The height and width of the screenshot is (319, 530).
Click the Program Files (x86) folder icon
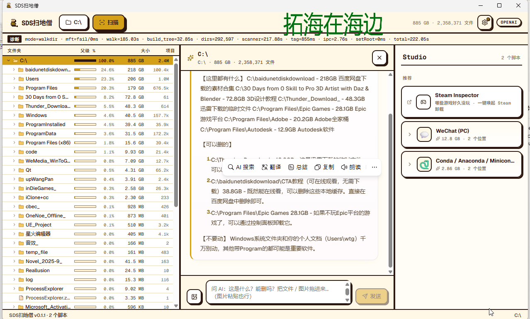tap(21, 143)
